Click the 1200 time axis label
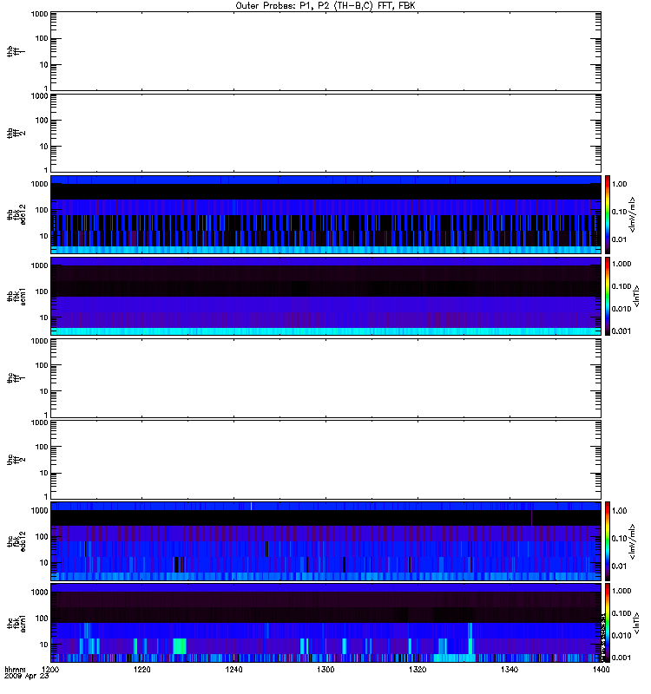Screen dimensions: 651x694 click(50, 670)
